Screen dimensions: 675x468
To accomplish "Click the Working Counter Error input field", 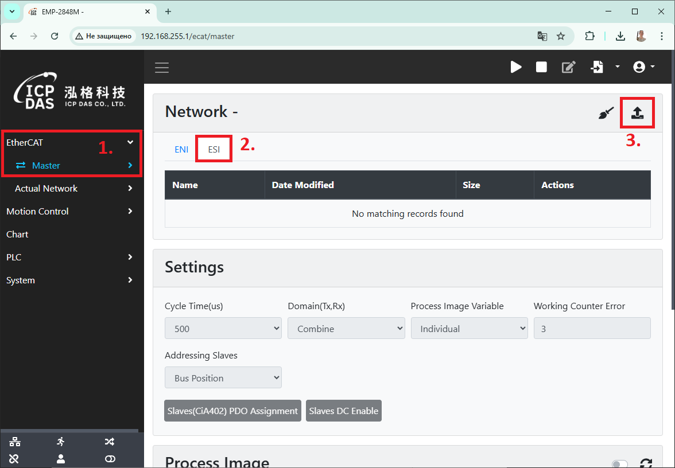I will click(592, 329).
